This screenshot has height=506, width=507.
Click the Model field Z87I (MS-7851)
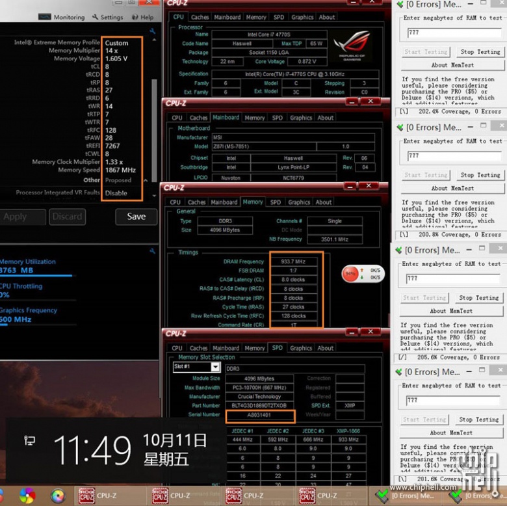pyautogui.click(x=264, y=146)
